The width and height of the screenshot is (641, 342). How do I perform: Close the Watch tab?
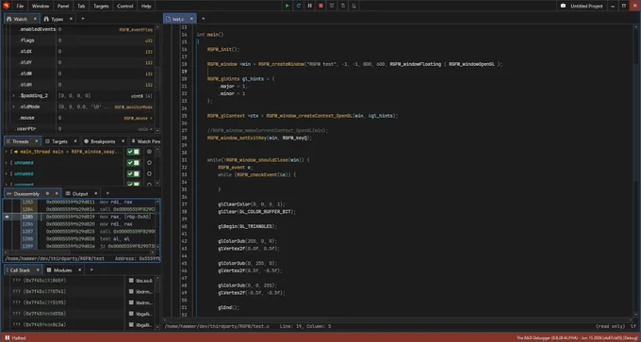tap(35, 19)
